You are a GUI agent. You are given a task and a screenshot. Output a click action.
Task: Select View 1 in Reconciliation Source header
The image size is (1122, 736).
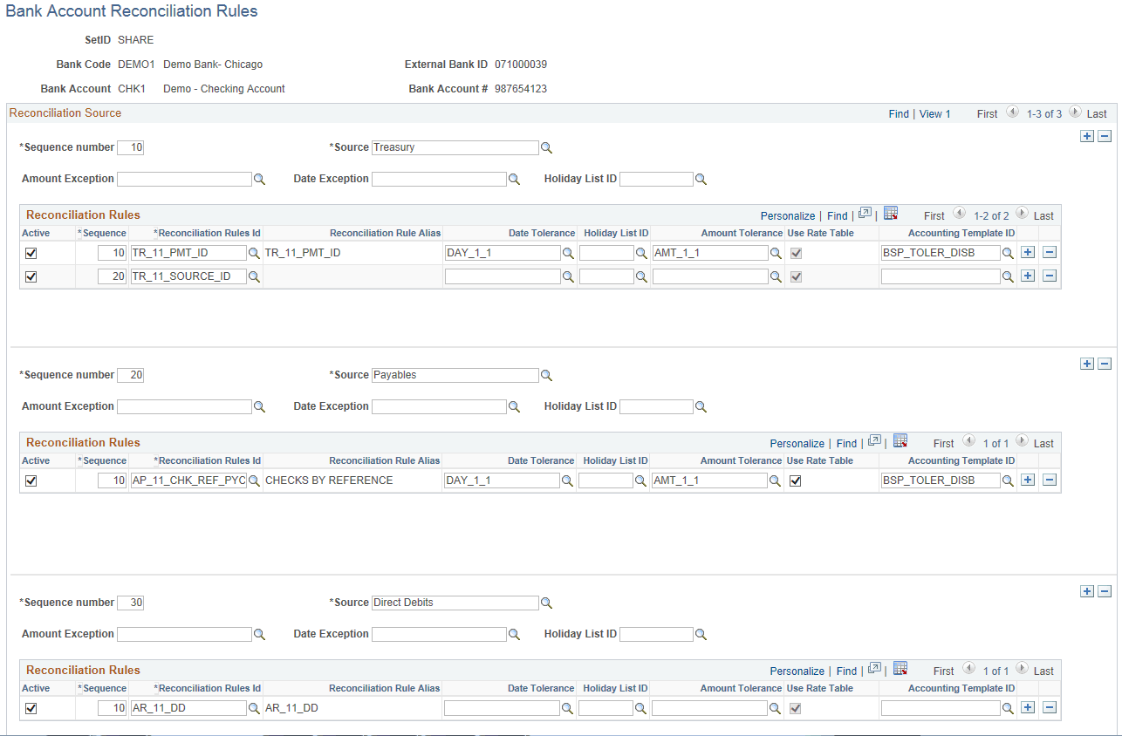click(x=934, y=113)
